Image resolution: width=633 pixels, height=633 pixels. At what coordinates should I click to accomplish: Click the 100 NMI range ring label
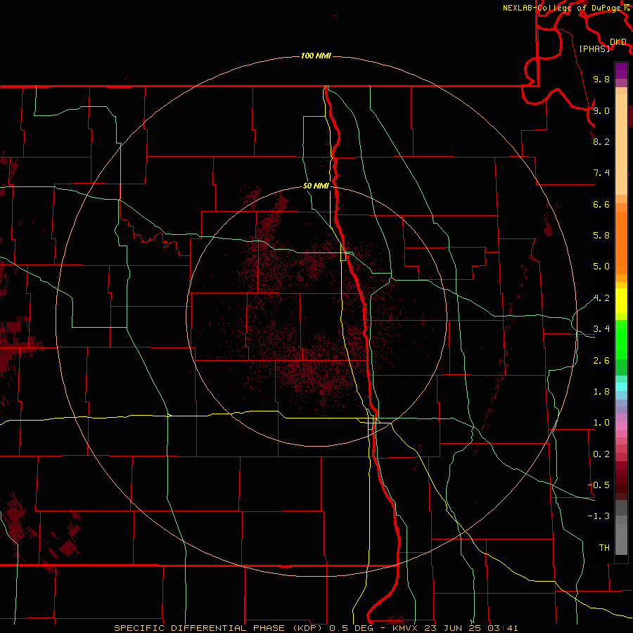(x=316, y=56)
